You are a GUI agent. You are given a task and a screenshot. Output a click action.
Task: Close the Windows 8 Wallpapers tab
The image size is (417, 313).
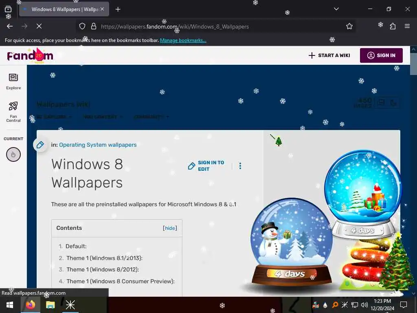tap(102, 9)
